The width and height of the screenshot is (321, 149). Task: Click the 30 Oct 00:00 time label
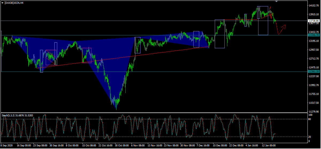[x=122, y=145]
